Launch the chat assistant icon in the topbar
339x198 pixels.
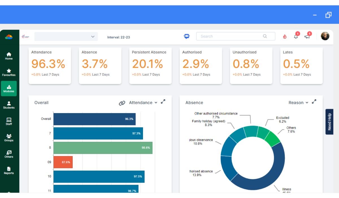[187, 36]
